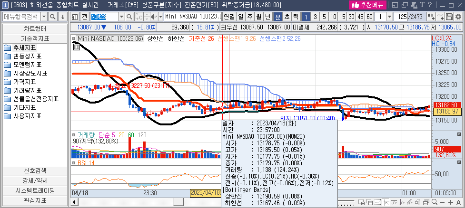Expand the 모멘텀지표 folder

click(x=22, y=65)
